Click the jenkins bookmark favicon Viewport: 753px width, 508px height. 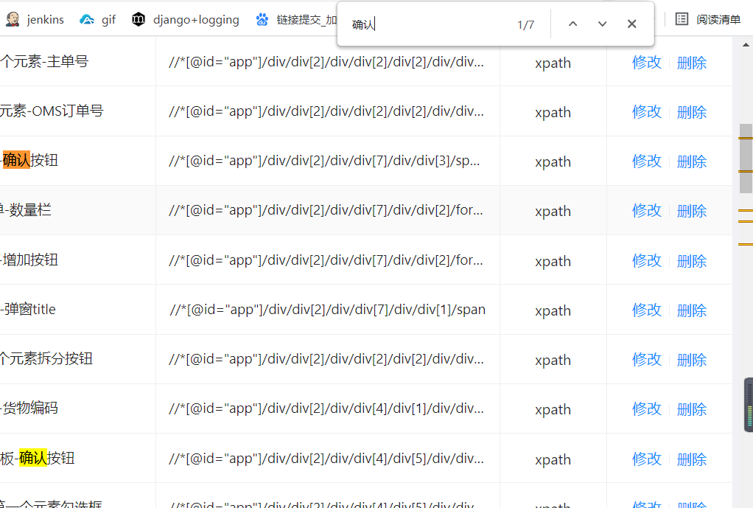point(13,20)
